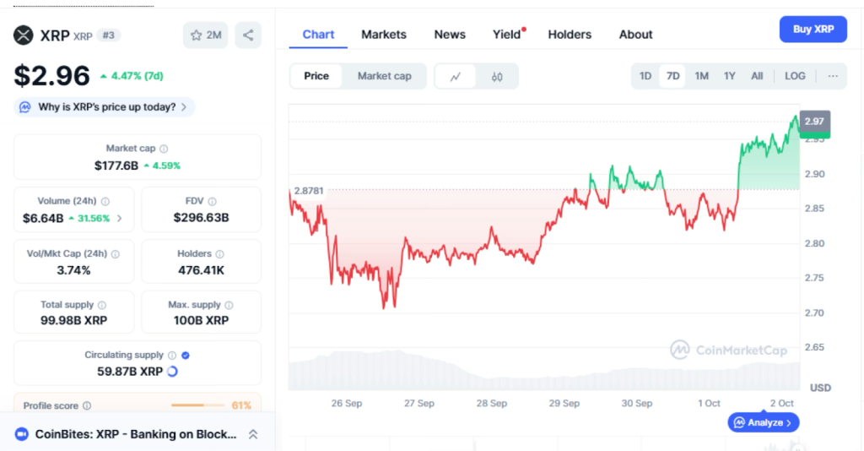This screenshot has width=864, height=451.
Task: Switch chart to line view icon
Action: (456, 76)
